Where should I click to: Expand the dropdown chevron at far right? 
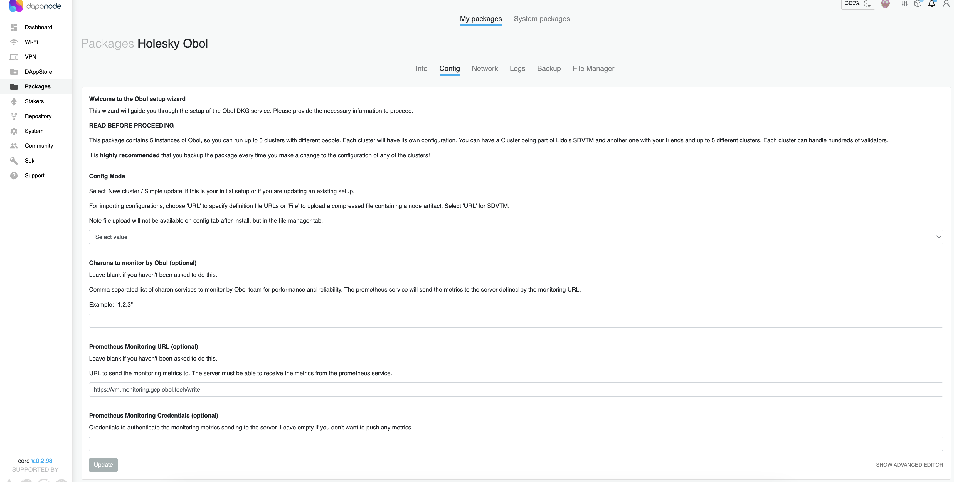[939, 237]
